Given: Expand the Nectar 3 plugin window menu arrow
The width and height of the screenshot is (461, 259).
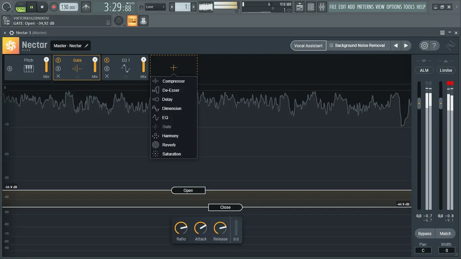Looking at the screenshot, I should tap(5, 33).
